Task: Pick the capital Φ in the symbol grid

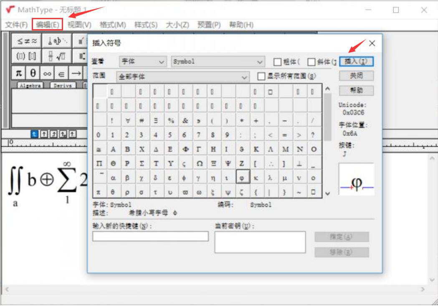Action: coord(185,149)
